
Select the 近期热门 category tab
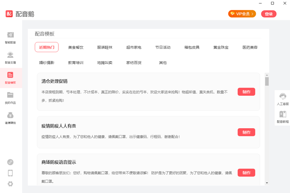pos(46,47)
